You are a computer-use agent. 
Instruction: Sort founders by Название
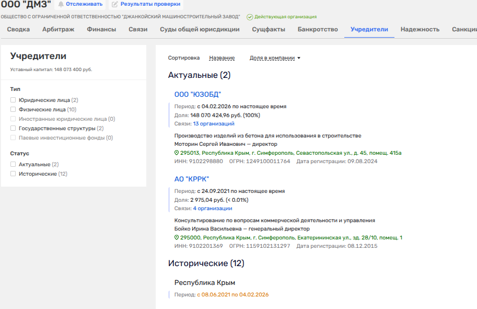[x=222, y=58]
